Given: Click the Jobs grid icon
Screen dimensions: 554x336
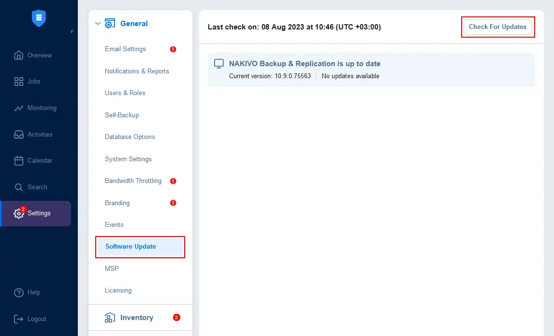Looking at the screenshot, I should tap(19, 82).
